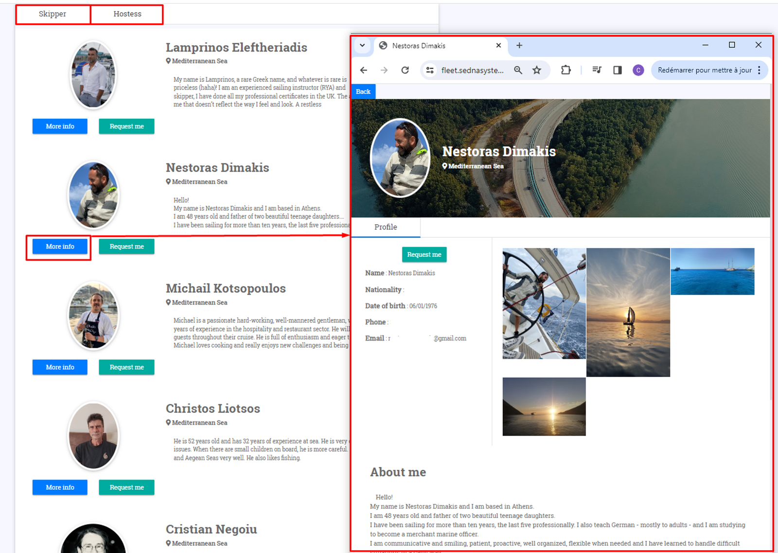Image resolution: width=778 pixels, height=553 pixels.
Task: Bookmark the page with the star icon
Action: click(537, 70)
